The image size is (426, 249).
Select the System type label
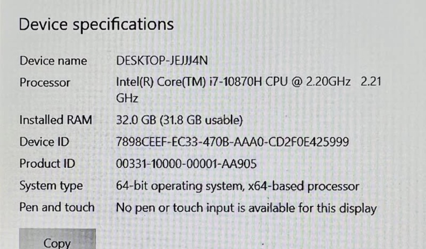tap(51, 186)
